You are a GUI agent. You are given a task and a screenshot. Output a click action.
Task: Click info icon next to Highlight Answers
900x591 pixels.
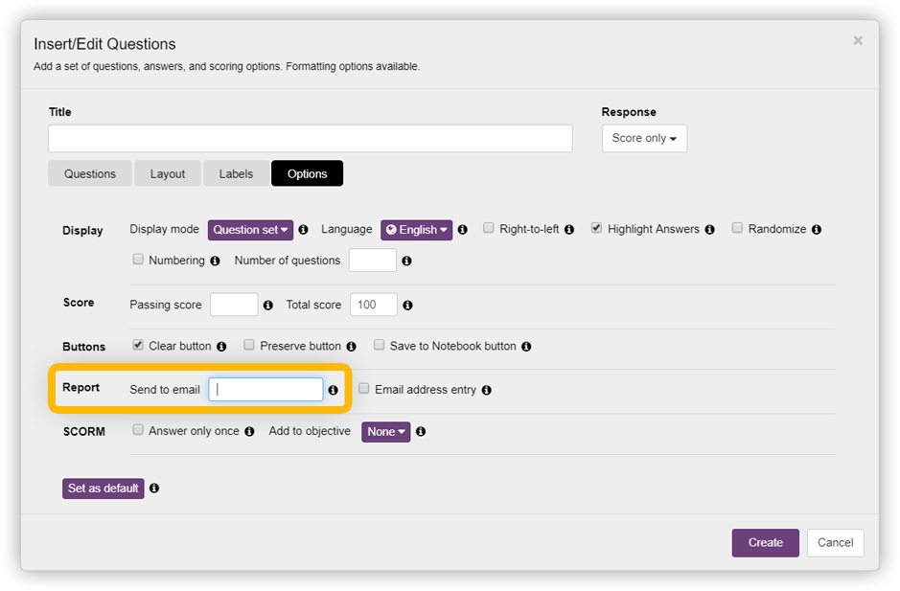710,230
